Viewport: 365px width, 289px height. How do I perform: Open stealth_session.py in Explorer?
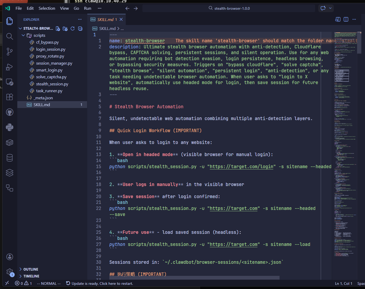52,84
